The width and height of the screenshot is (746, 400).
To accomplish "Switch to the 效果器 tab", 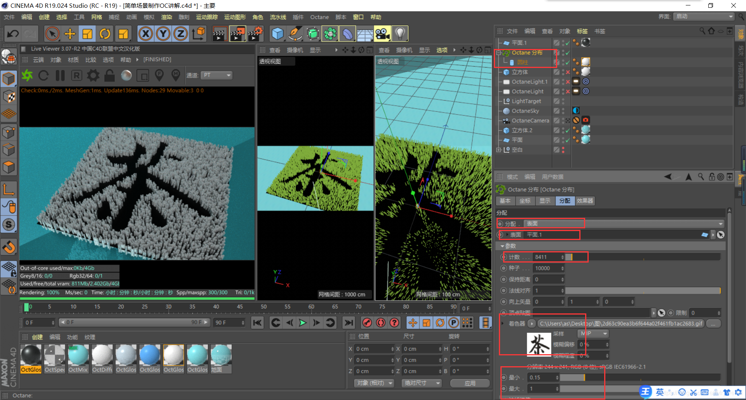I will pyautogui.click(x=585, y=201).
